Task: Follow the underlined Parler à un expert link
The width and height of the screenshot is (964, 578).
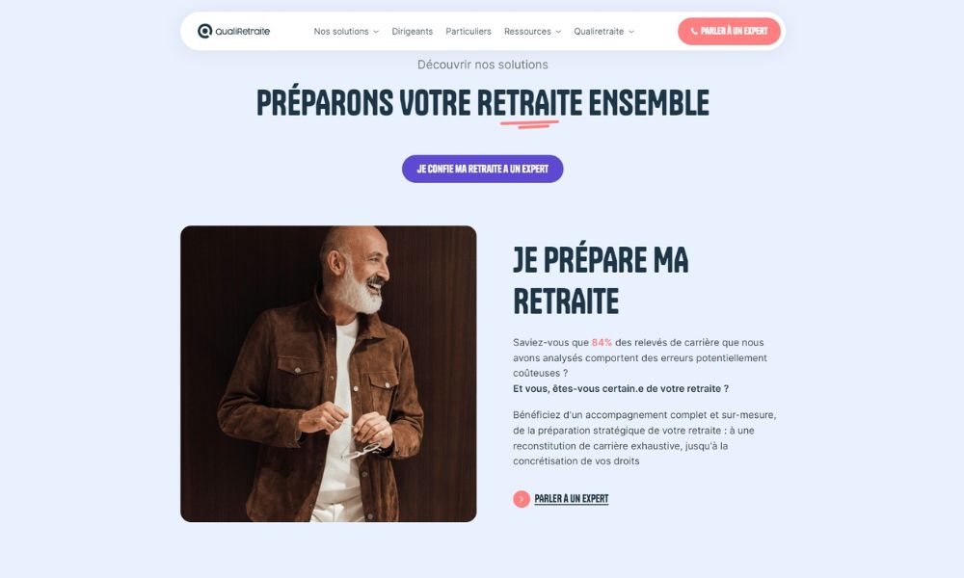Action: 571,499
